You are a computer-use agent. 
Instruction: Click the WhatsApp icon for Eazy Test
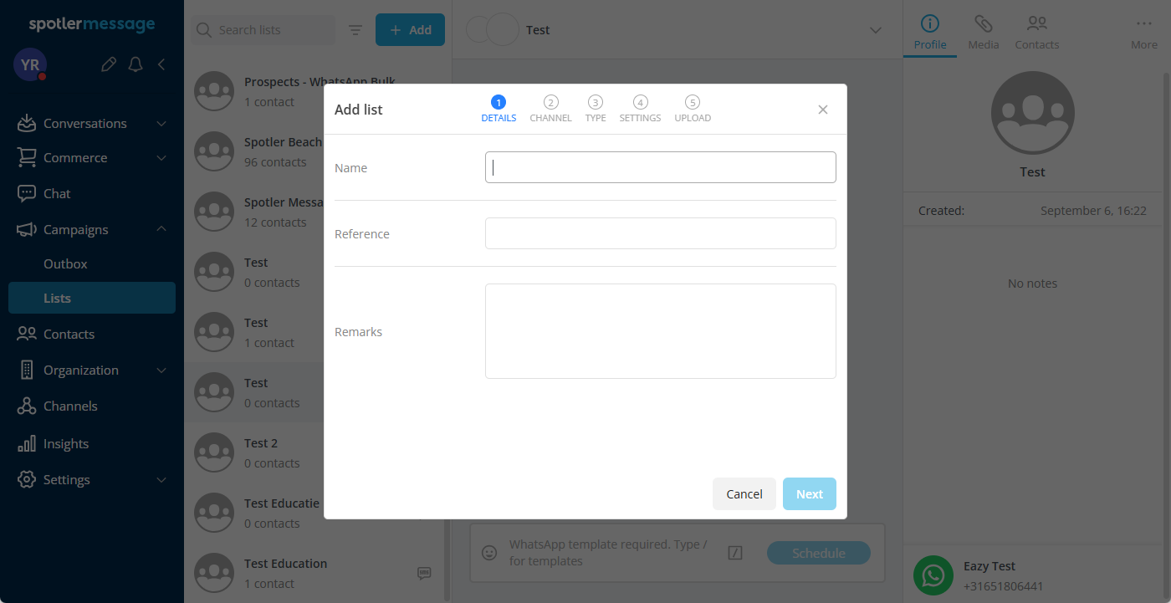click(933, 575)
